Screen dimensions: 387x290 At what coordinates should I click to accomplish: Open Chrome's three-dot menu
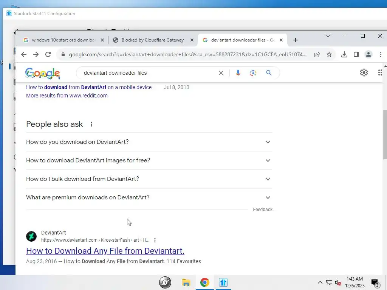point(381,54)
